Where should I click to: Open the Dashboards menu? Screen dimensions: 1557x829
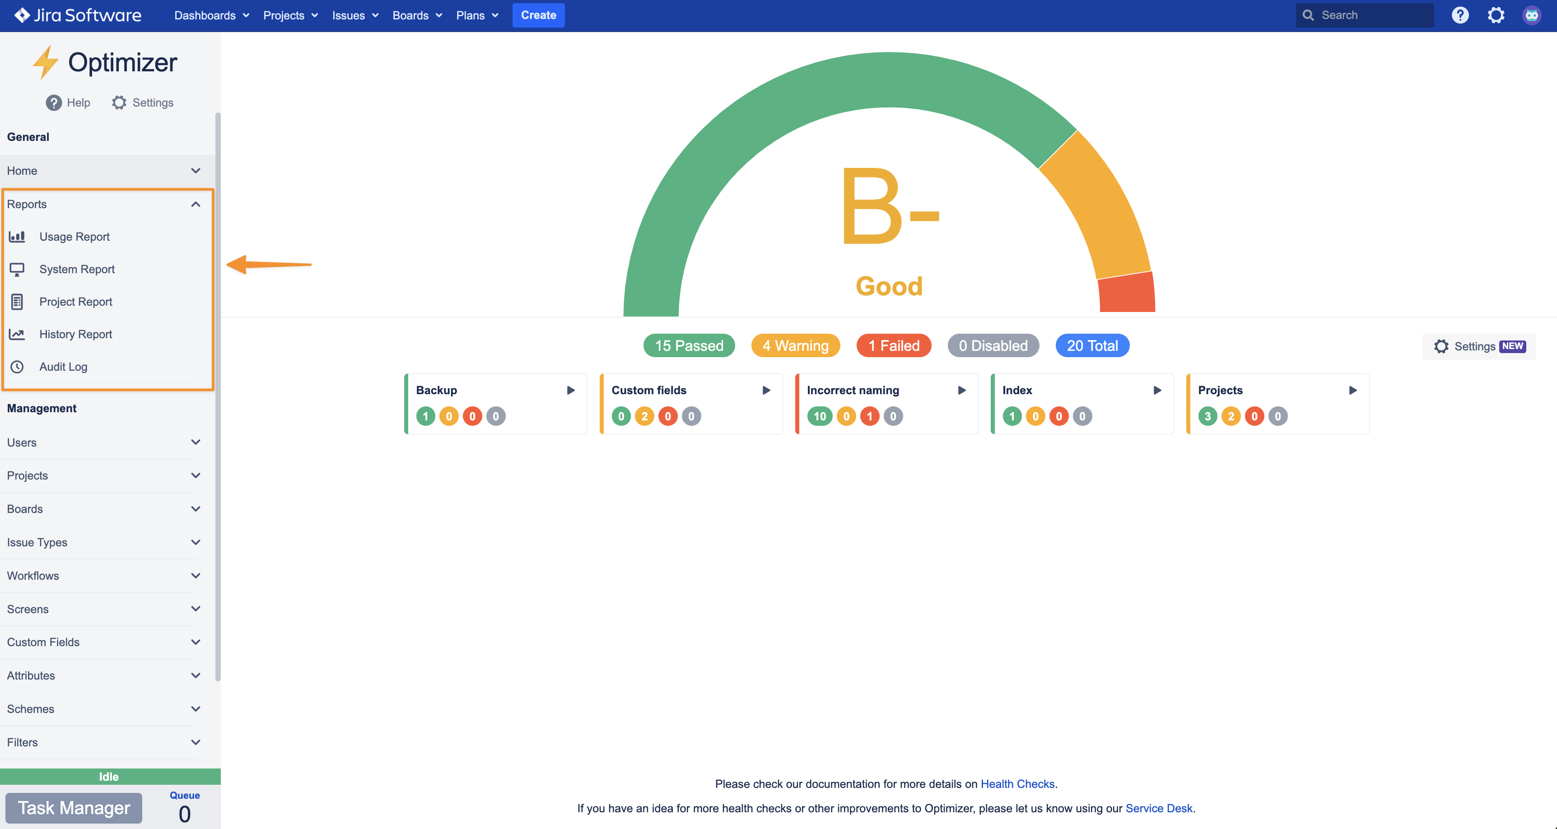[x=211, y=15]
